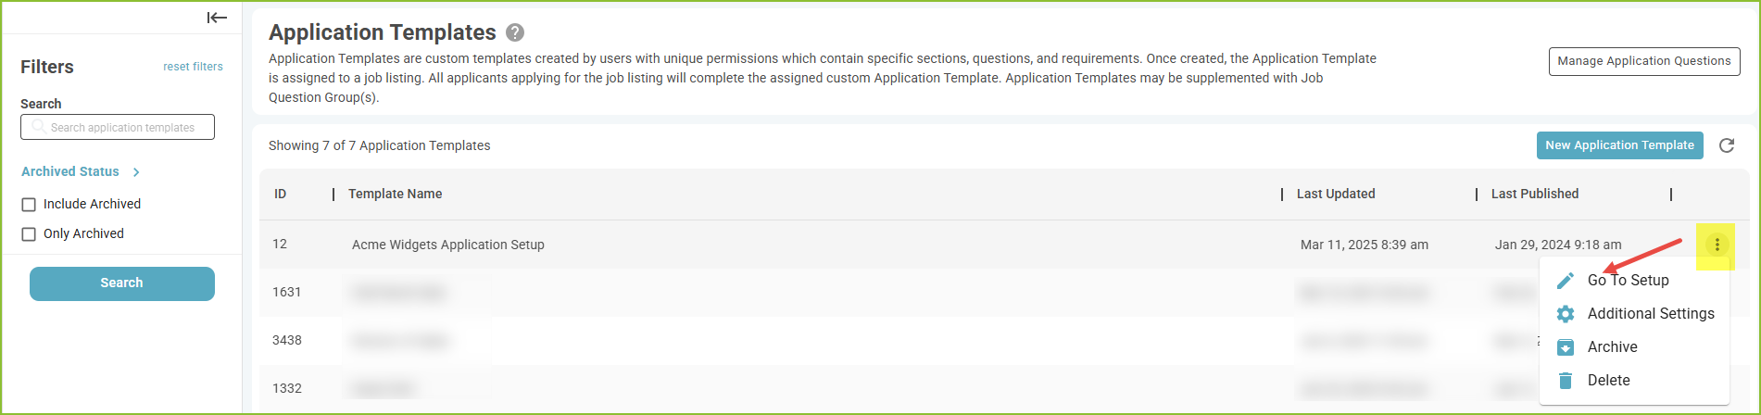1761x415 pixels.
Task: Select Go To Setup from menu
Action: (1628, 280)
